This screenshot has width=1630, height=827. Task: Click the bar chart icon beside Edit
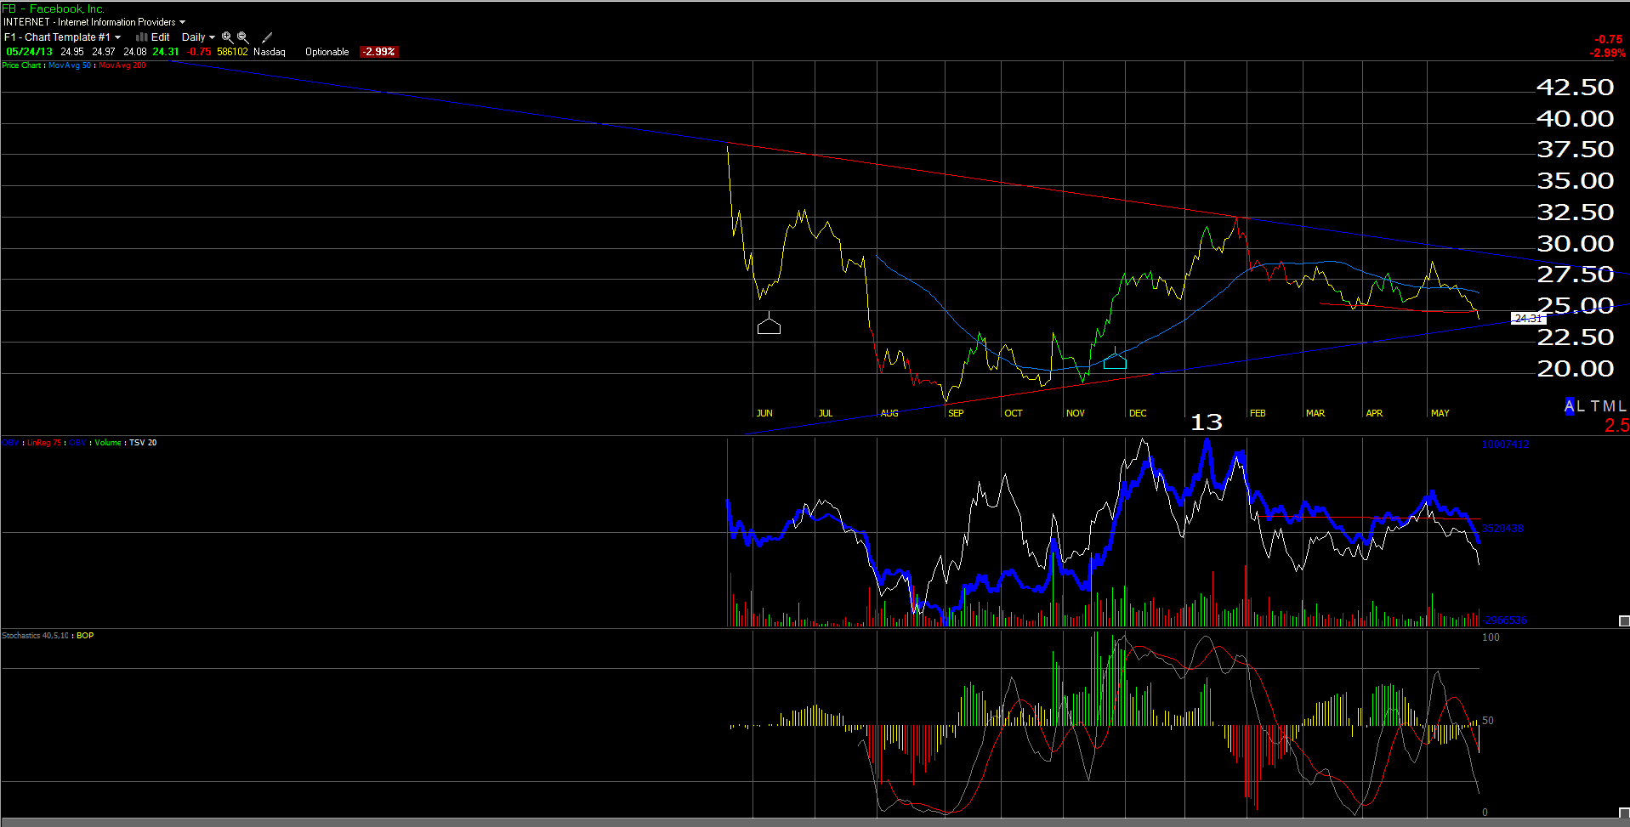coord(141,37)
